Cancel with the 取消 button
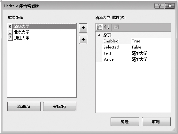The image size is (178, 134). point(156,122)
